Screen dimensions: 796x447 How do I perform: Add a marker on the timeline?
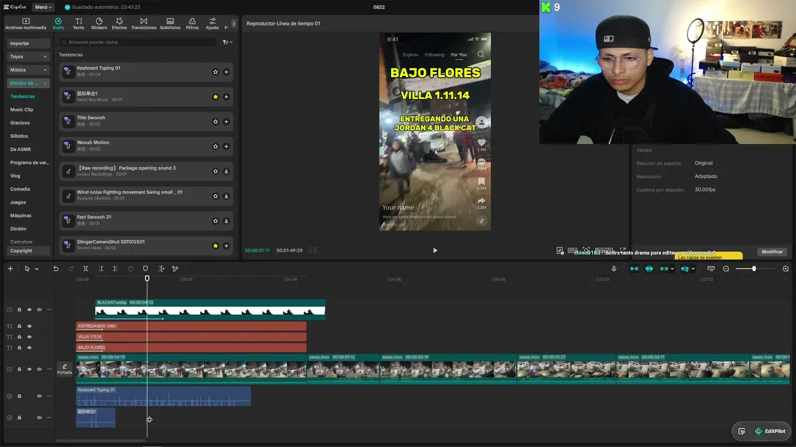[146, 269]
